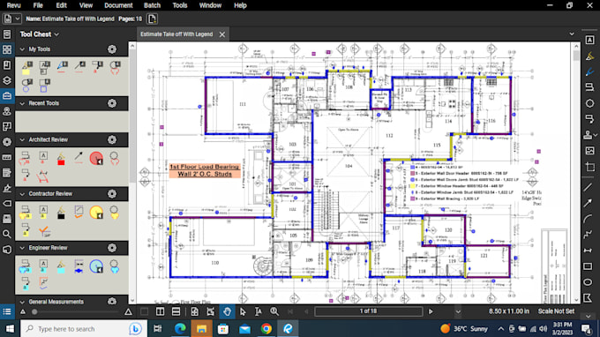The image size is (600, 337).
Task: Open the Layers panel icon in left sidebar
Action: [7, 80]
